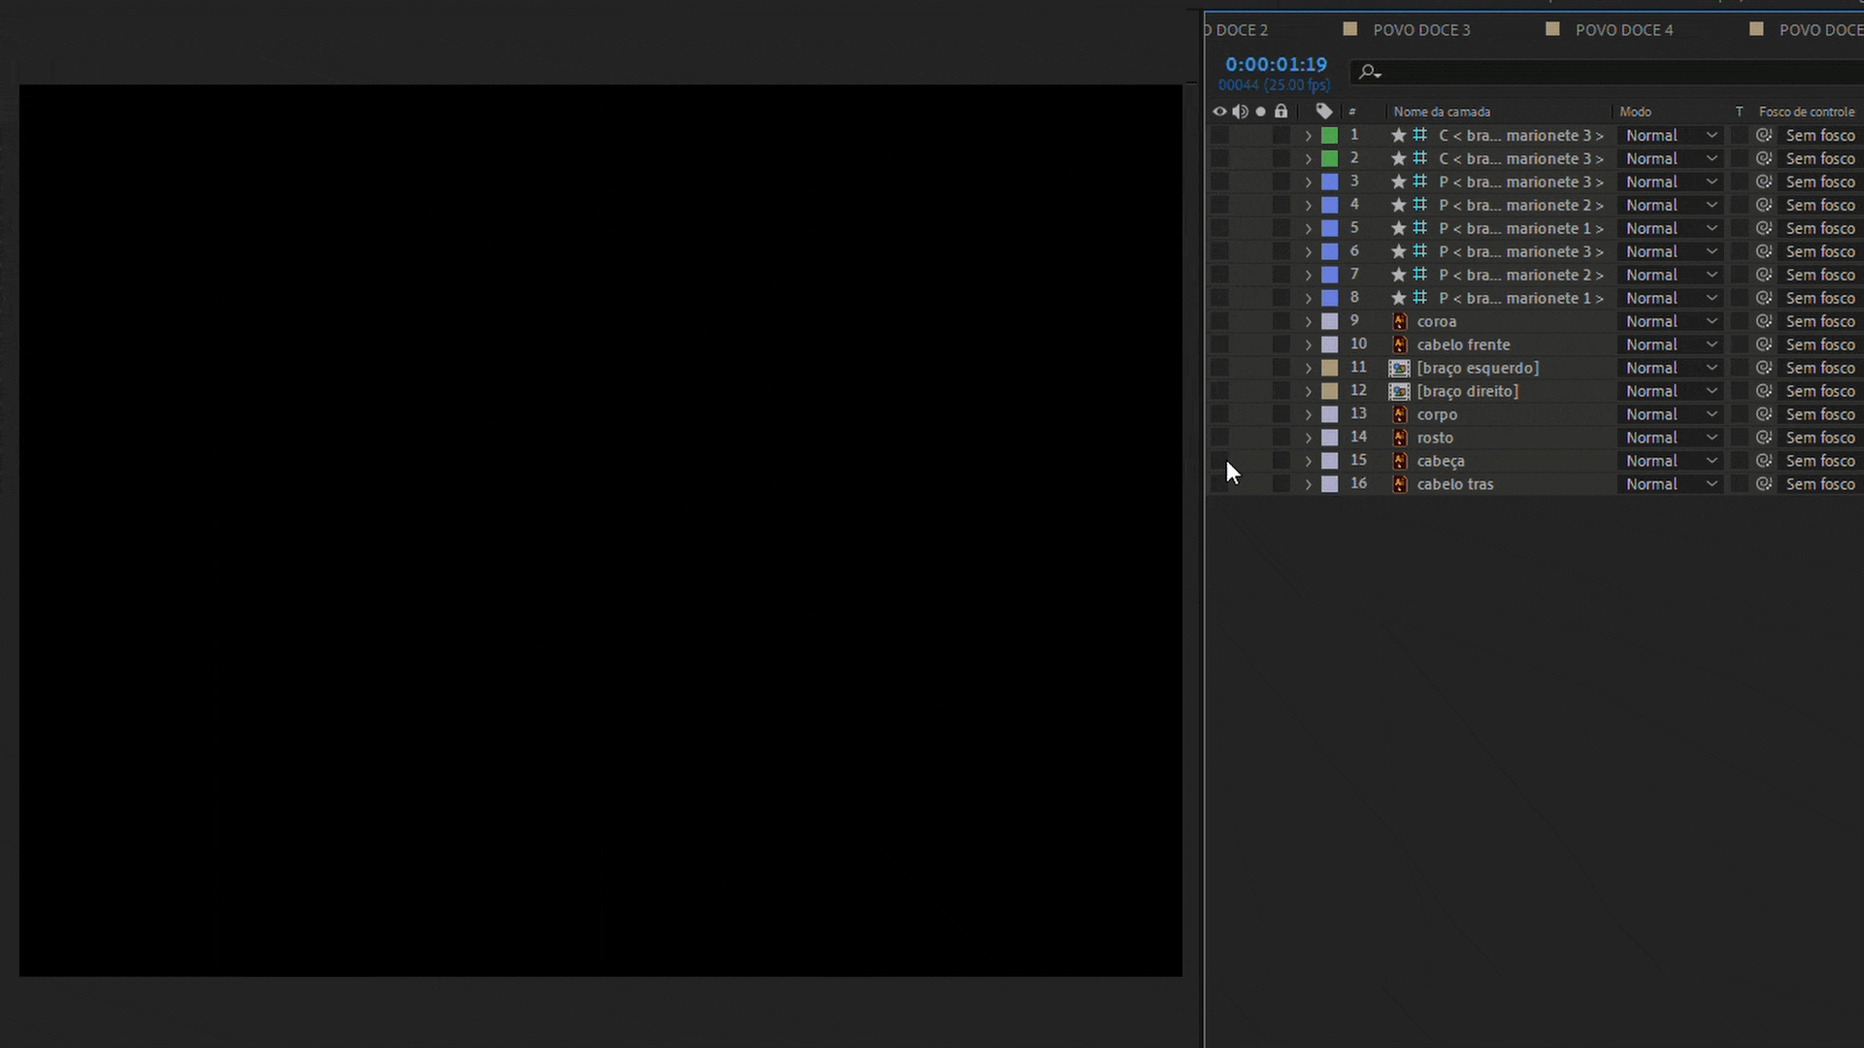Click the composition icon of braço esquerdo layer
The height and width of the screenshot is (1048, 1864).
(x=1399, y=368)
